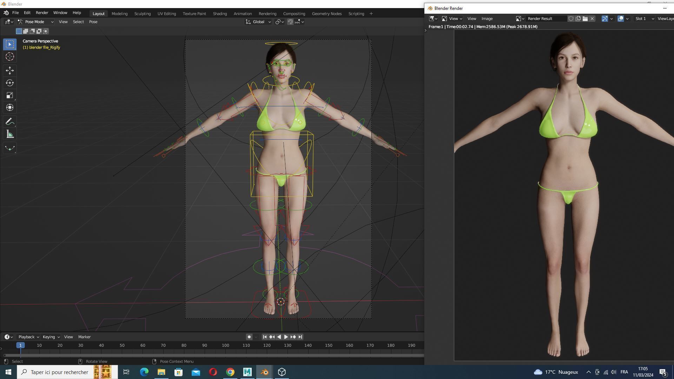The height and width of the screenshot is (379, 674).
Task: Open the Window menu
Action: point(60,13)
